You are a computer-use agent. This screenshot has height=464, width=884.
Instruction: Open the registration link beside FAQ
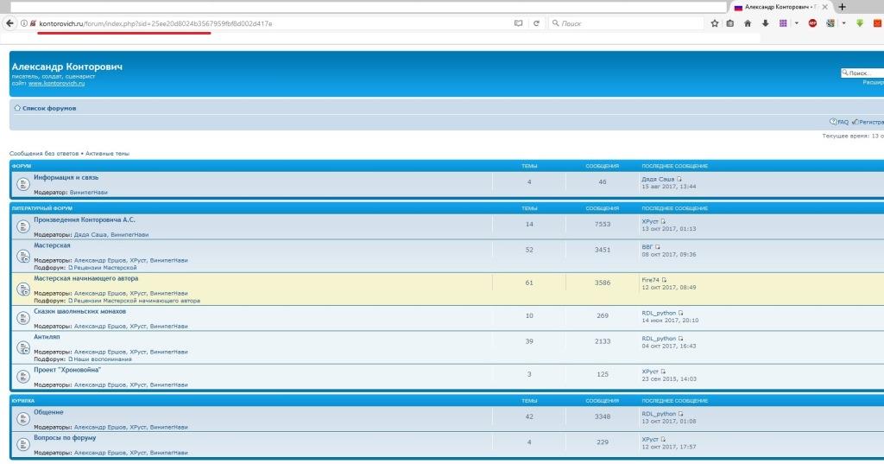pyautogui.click(x=871, y=122)
